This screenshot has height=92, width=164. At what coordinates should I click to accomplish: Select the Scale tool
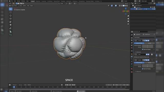(x=11, y=22)
